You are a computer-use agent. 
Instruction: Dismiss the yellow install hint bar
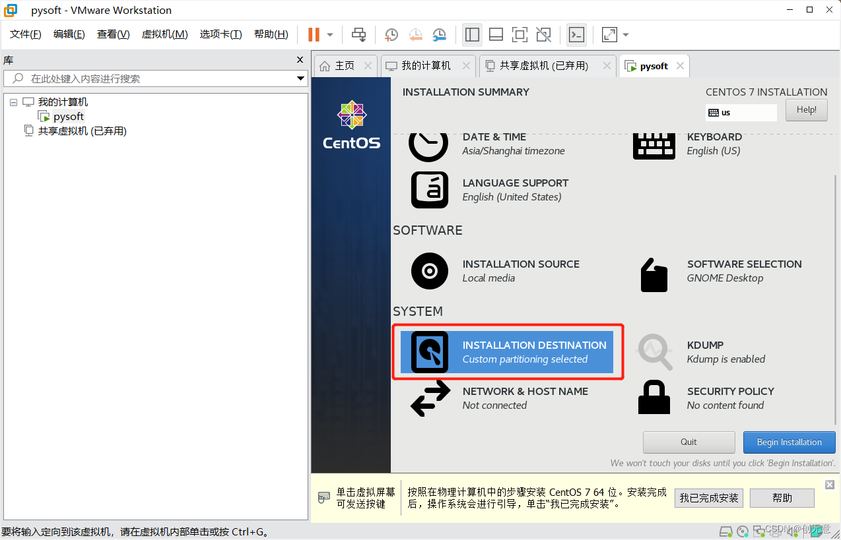point(830,485)
